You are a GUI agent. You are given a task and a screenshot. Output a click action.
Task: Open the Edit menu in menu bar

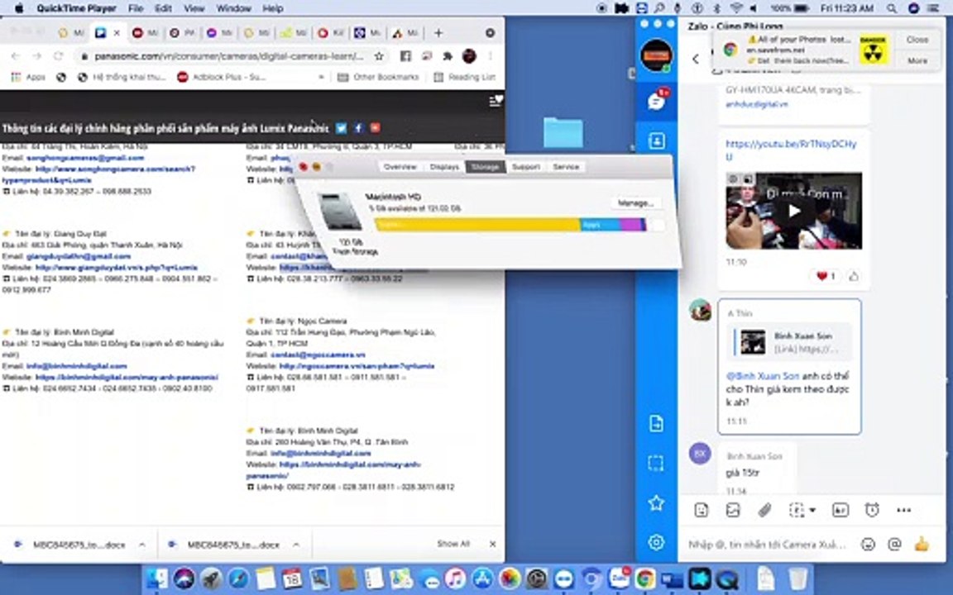point(163,8)
